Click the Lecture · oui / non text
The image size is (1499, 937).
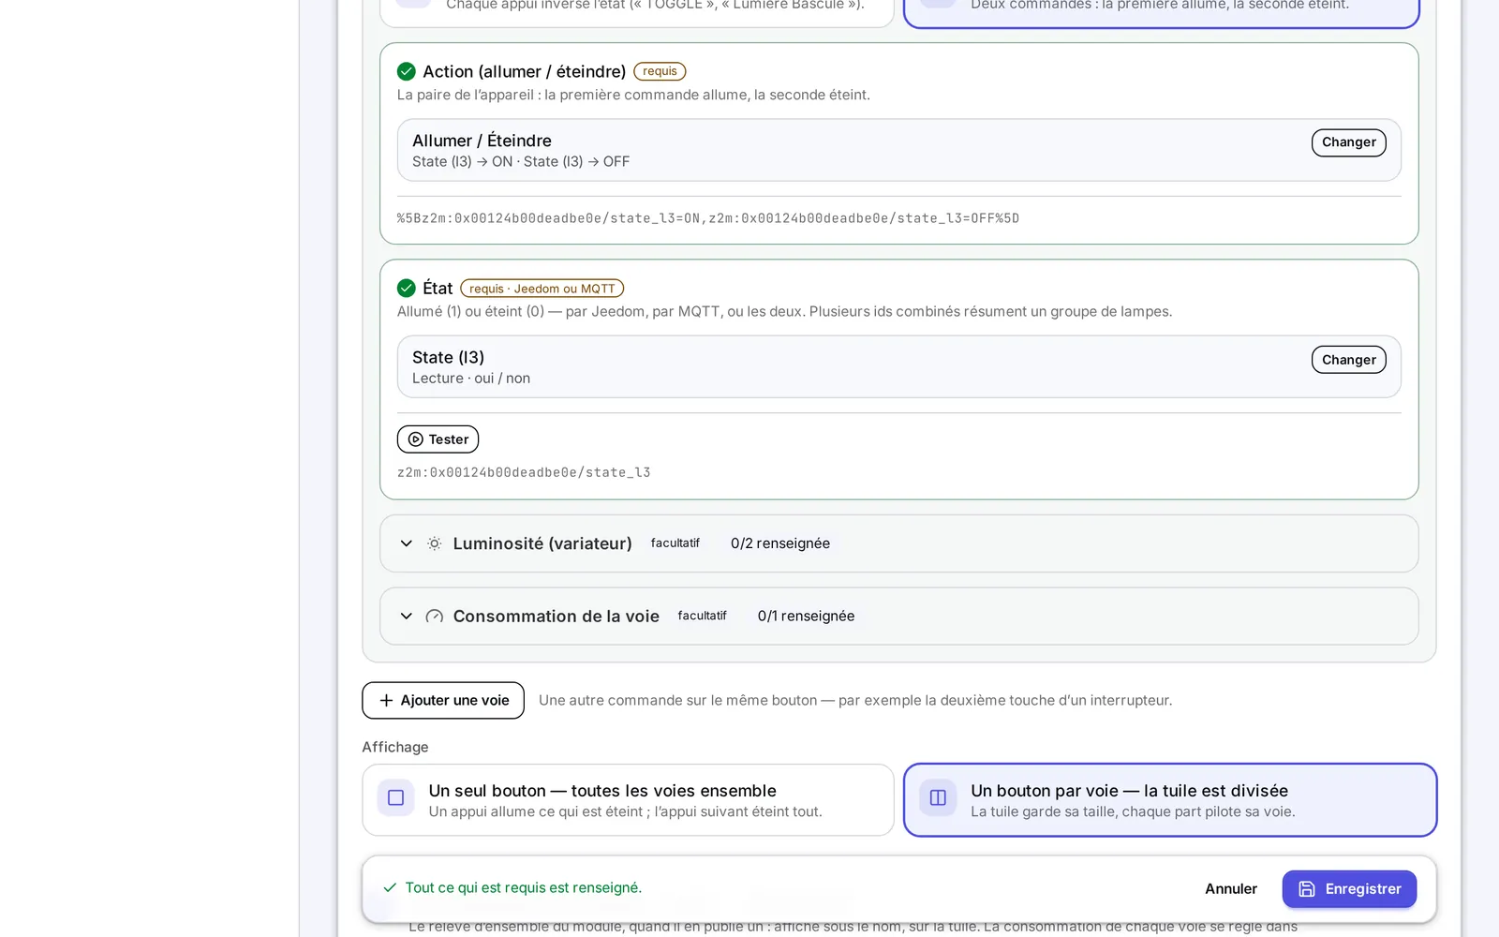(471, 379)
